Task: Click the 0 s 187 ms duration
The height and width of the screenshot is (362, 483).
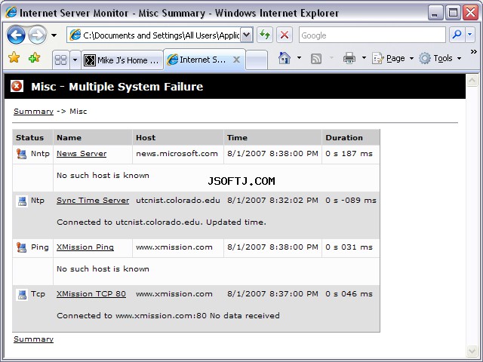Action: [x=349, y=154]
